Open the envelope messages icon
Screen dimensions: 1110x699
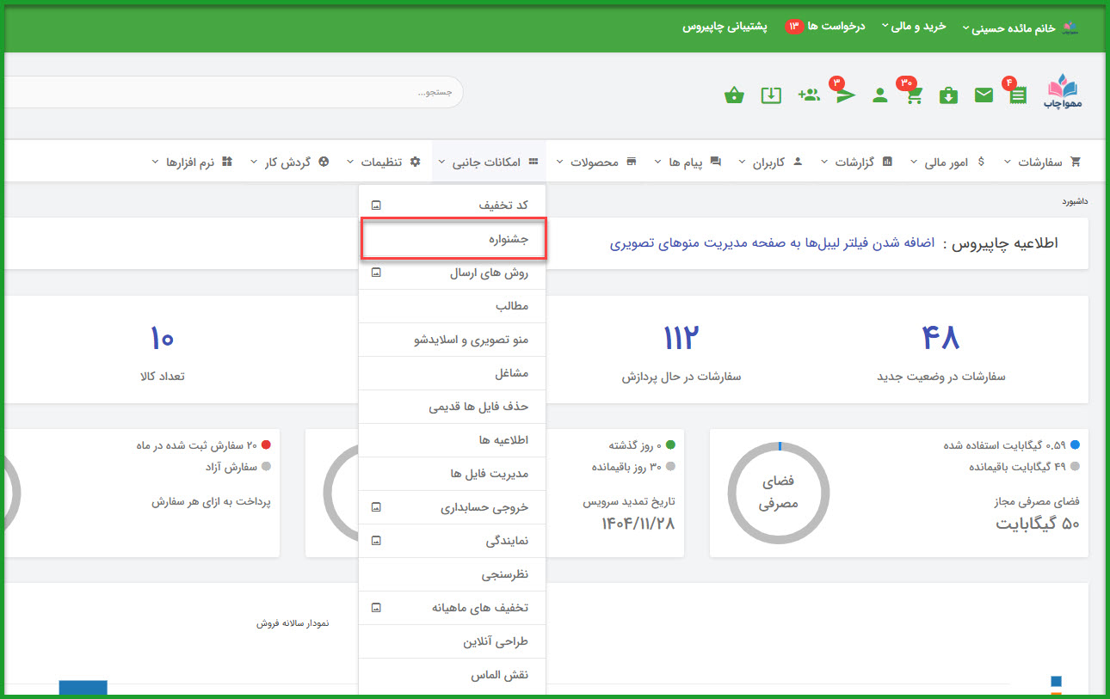984,95
